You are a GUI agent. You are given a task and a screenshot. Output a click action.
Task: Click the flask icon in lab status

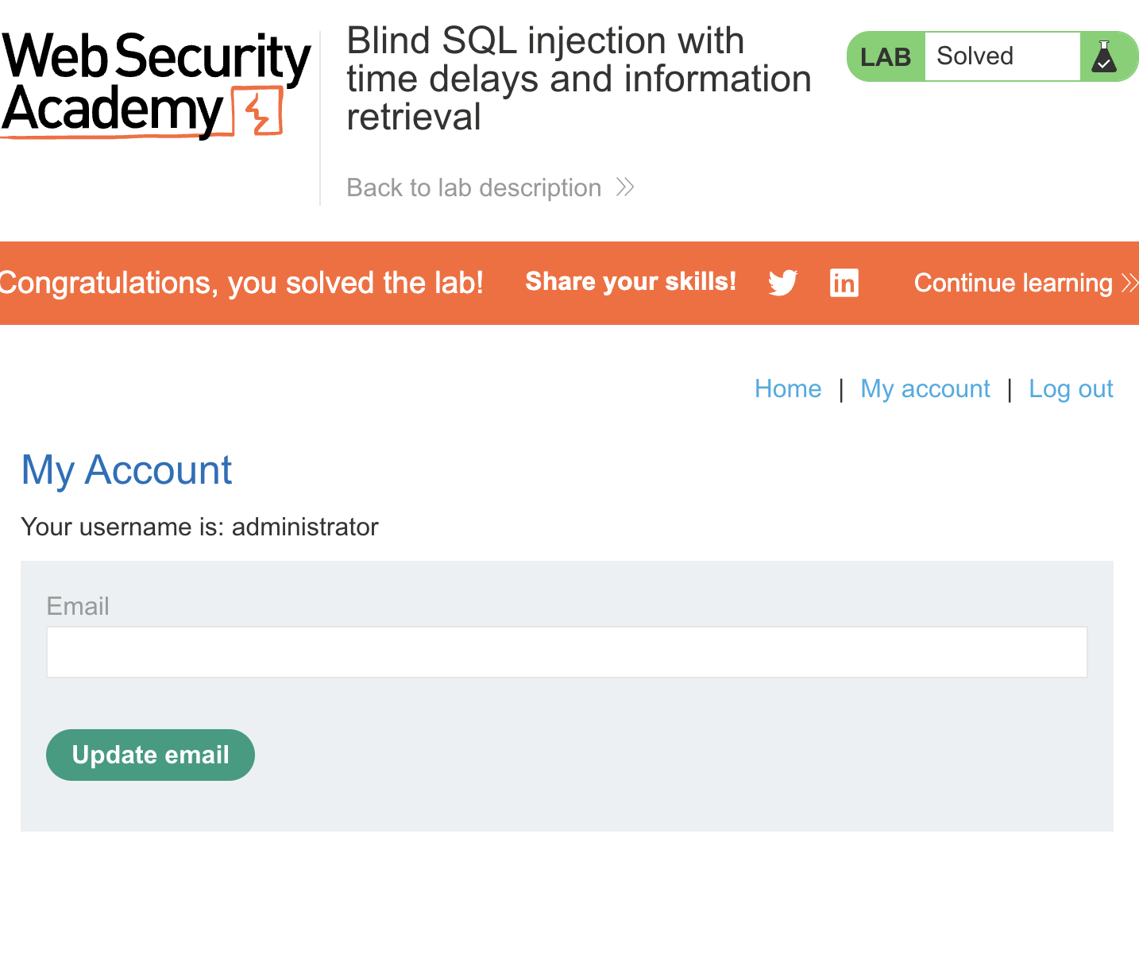[1104, 56]
